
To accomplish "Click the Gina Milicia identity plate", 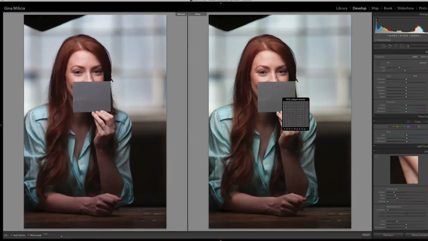I will (x=14, y=8).
